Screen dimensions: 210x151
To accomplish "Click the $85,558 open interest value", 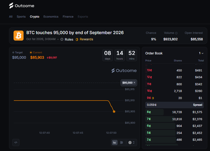I will point(197,39).
